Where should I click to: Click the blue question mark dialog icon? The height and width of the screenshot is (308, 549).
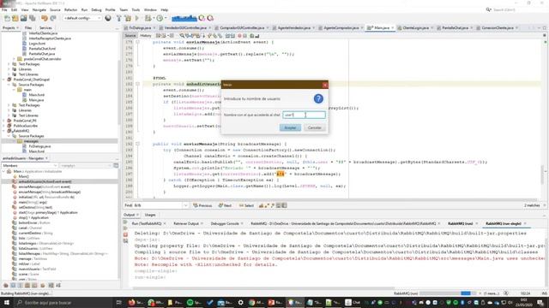[x=318, y=99]
